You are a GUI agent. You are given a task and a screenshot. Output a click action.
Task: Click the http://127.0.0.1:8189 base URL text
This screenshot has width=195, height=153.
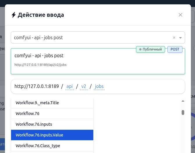coord(37,86)
